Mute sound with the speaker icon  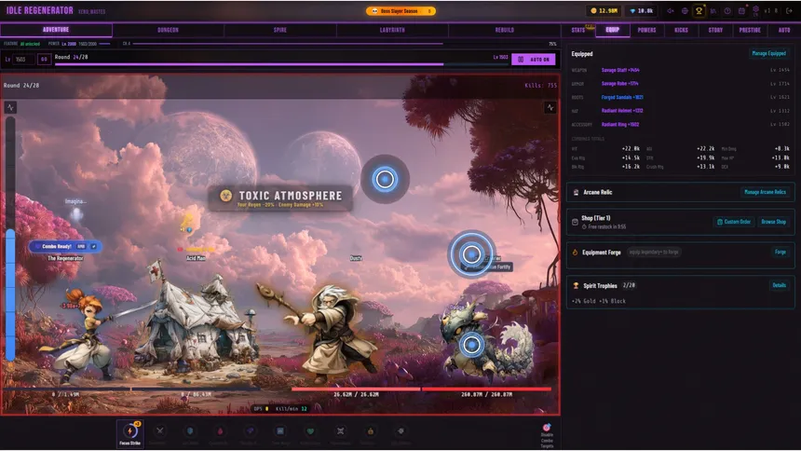[671, 11]
